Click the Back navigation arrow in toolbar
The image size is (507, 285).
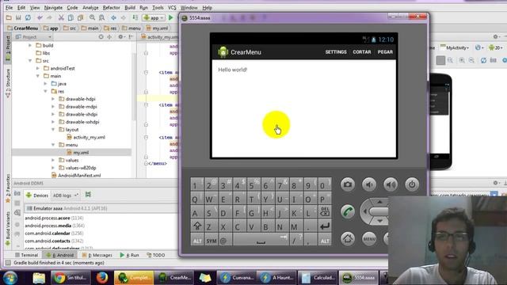113,17
